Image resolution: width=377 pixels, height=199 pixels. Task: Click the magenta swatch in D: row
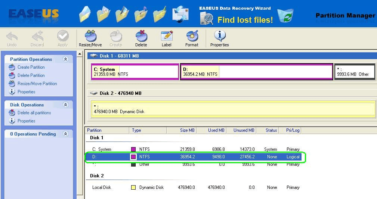pyautogui.click(x=133, y=157)
